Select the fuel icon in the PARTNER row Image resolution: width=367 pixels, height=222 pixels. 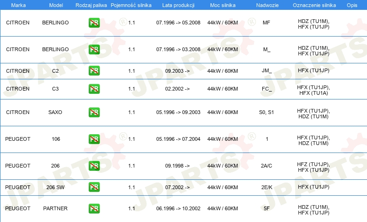click(94, 208)
